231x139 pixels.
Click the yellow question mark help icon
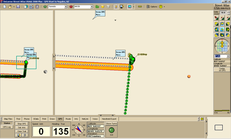pos(161,7)
